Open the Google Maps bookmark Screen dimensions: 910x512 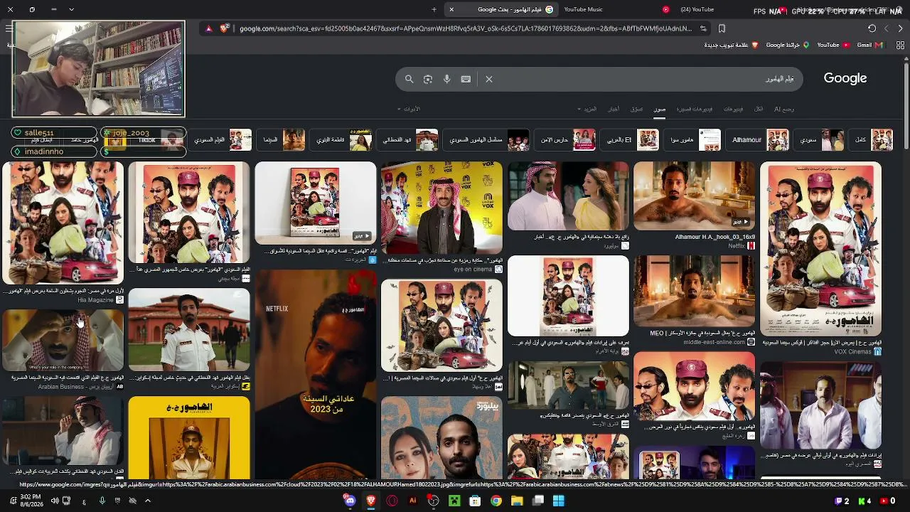pyautogui.click(x=788, y=45)
